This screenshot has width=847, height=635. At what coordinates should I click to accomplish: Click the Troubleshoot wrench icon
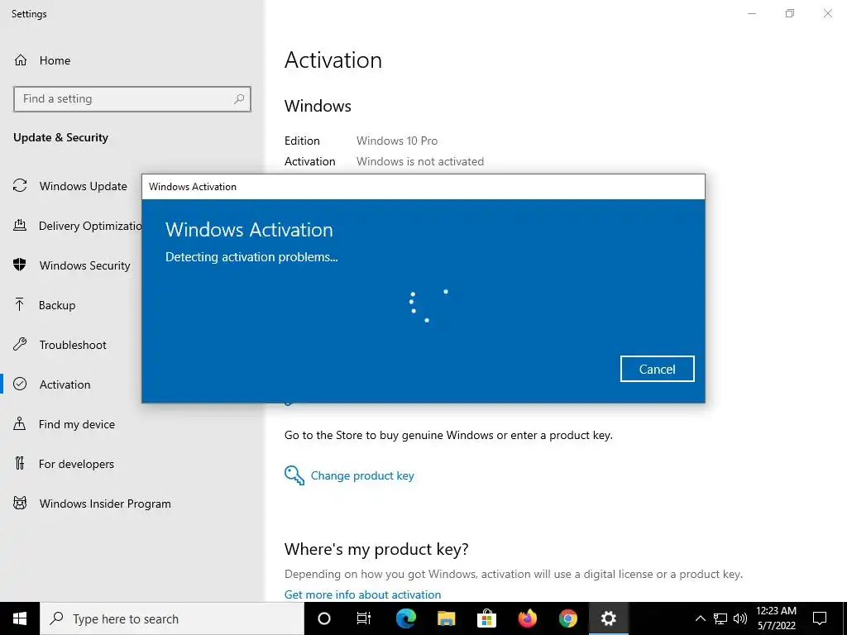[x=20, y=344]
